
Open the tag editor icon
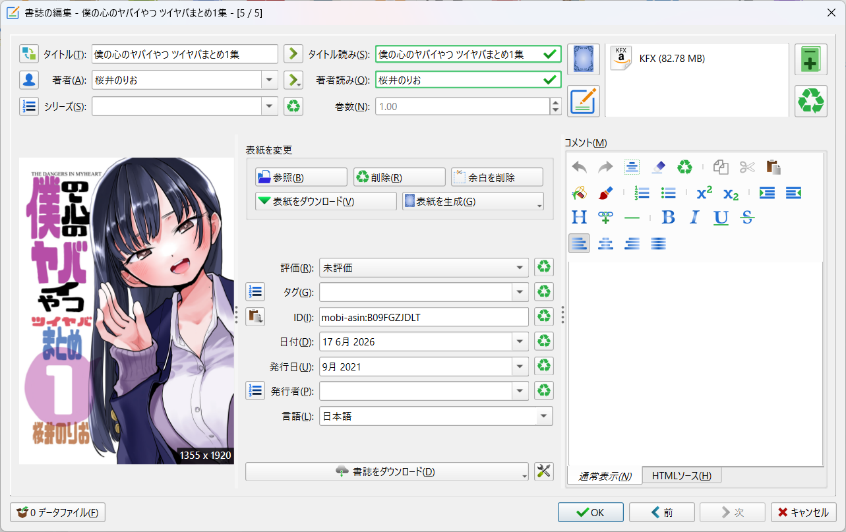point(255,291)
